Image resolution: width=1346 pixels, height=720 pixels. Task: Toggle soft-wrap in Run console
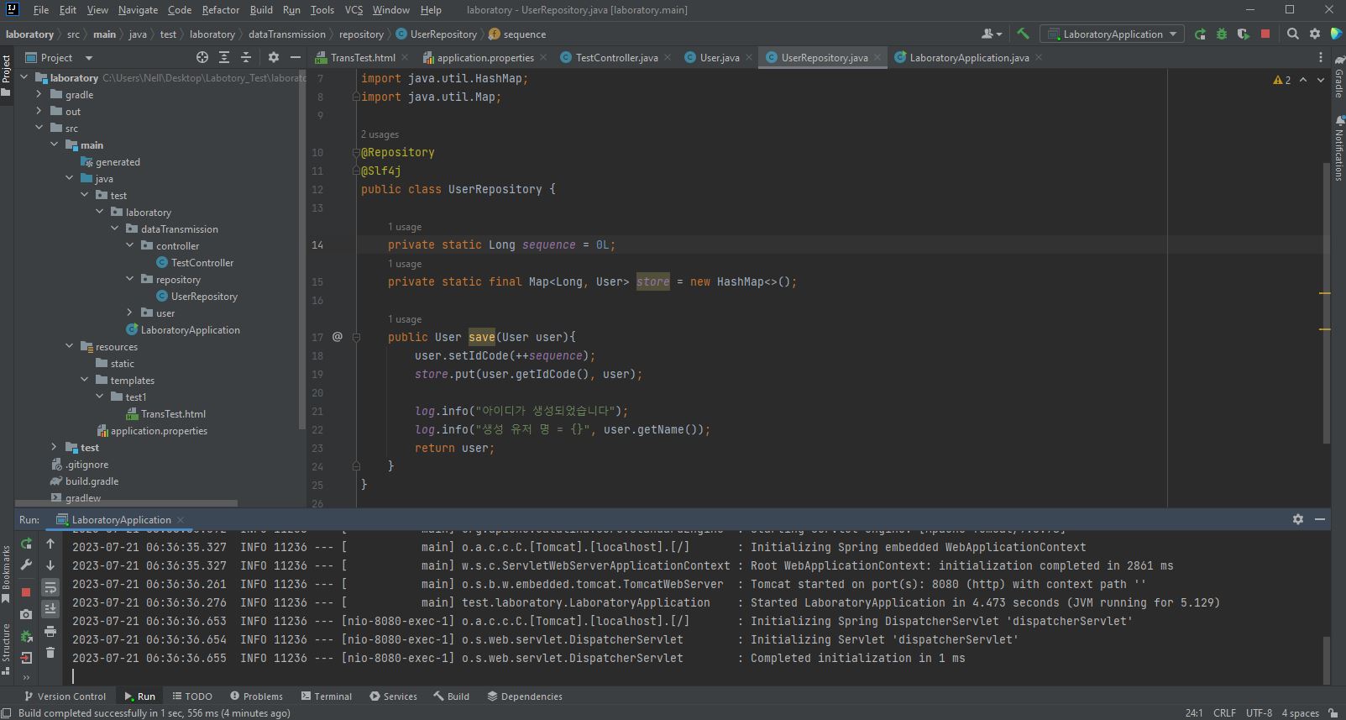pos(50,587)
